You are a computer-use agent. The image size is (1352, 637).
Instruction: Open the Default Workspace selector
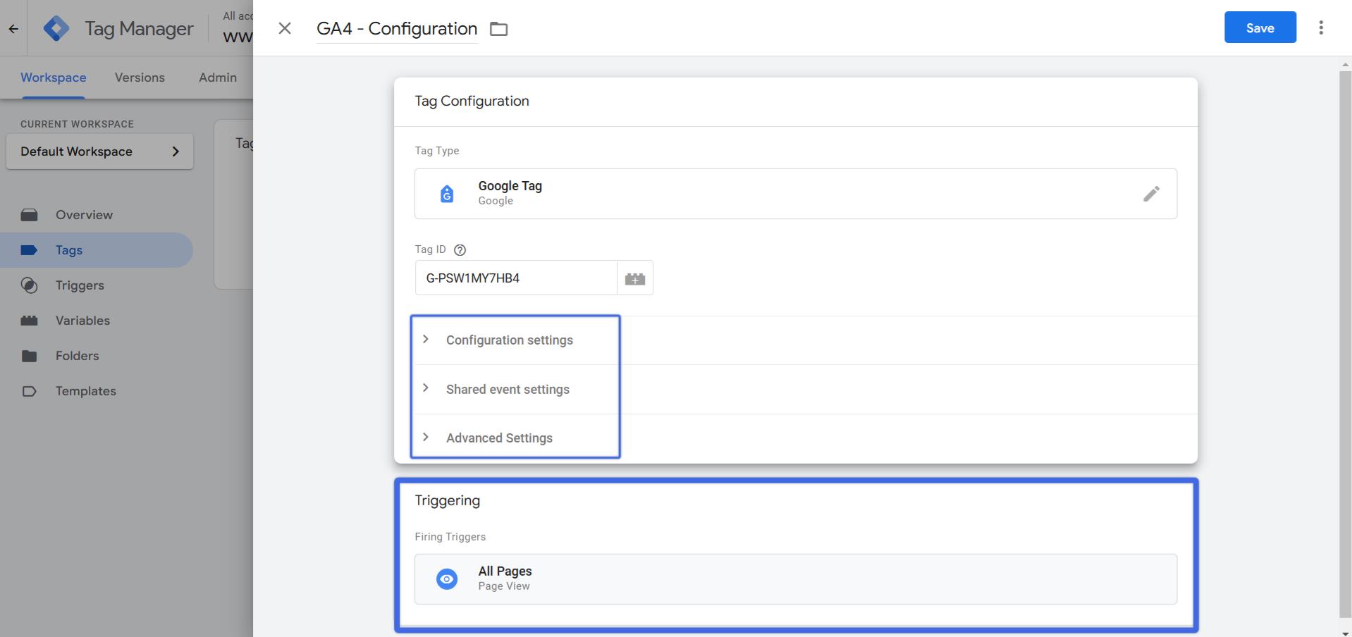99,151
